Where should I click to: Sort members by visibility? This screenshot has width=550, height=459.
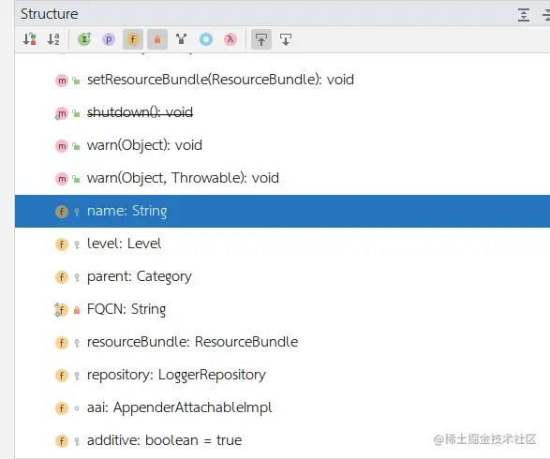29,39
